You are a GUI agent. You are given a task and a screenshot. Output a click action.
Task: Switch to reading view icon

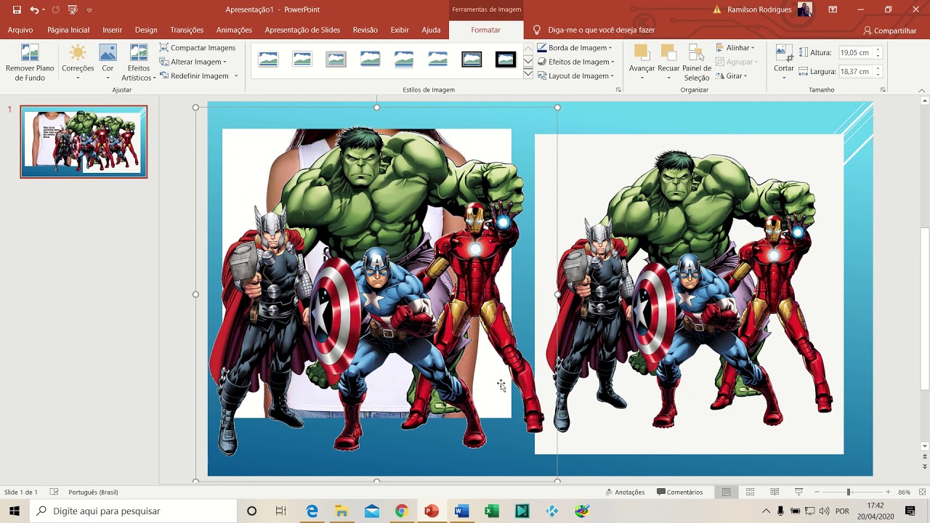[x=775, y=492]
